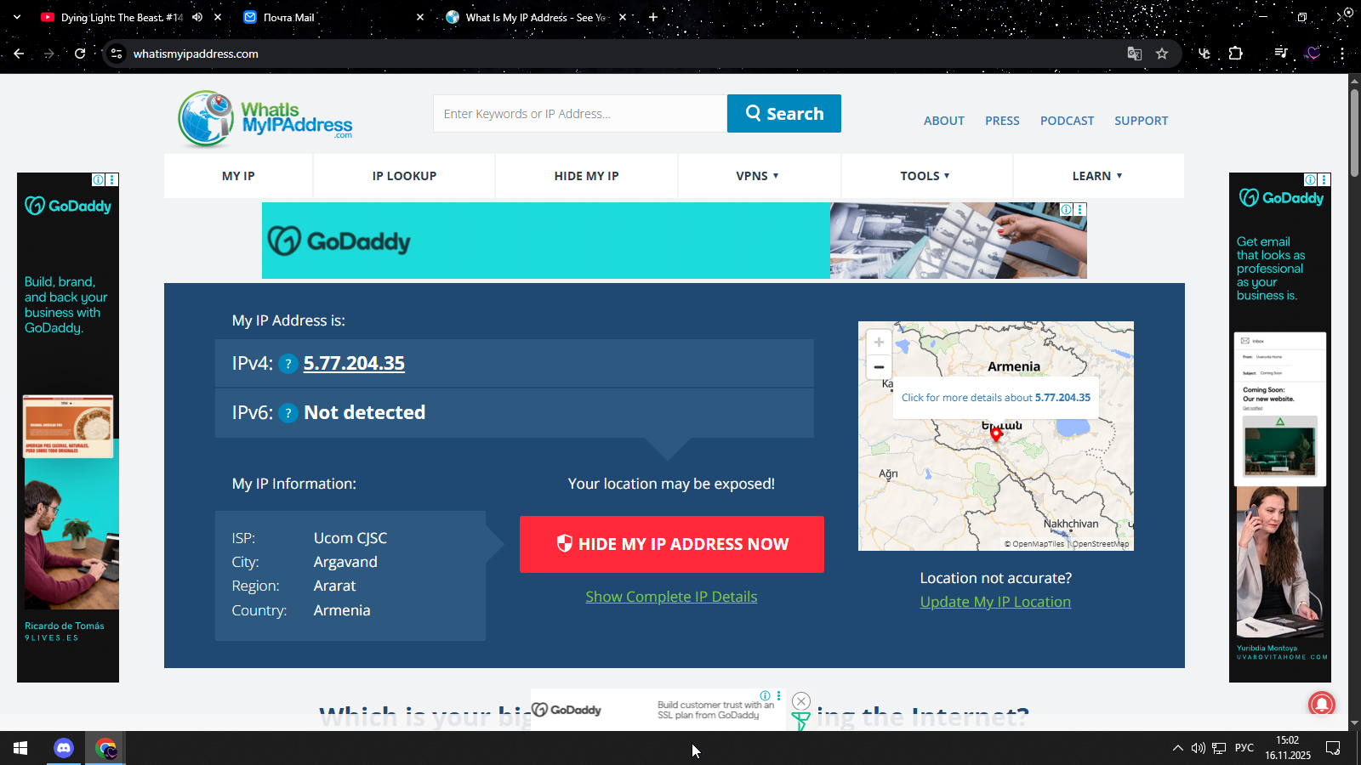Open the top banner ad info icon
The height and width of the screenshot is (765, 1361).
click(x=1066, y=209)
